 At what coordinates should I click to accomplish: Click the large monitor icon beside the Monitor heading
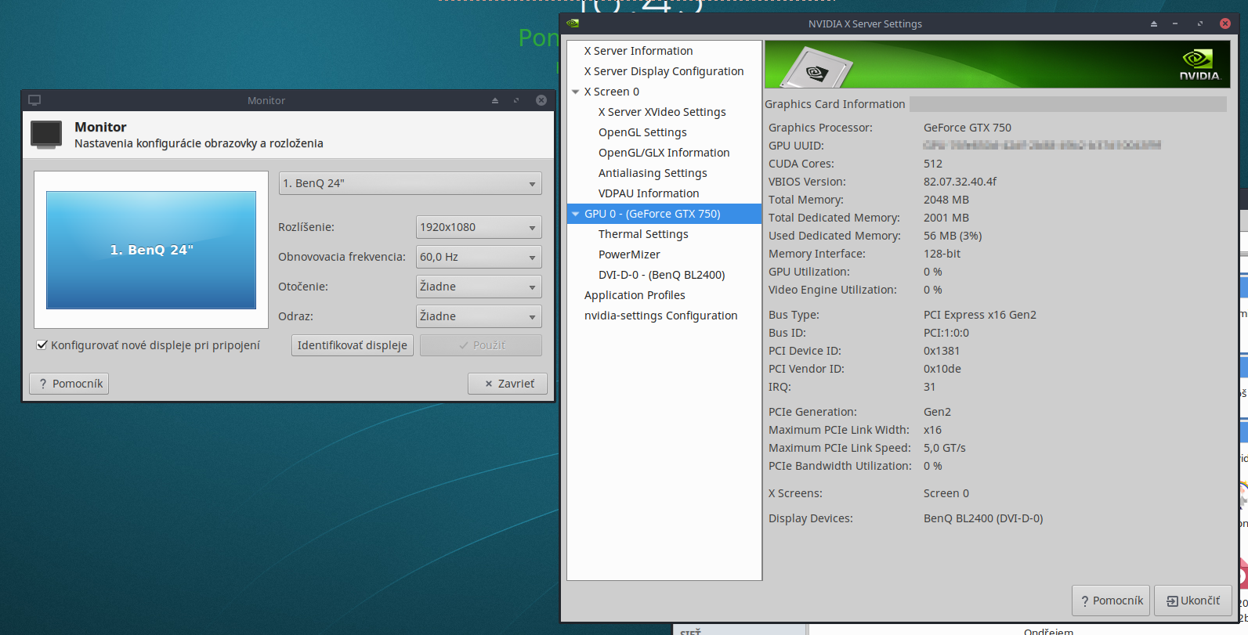point(46,134)
